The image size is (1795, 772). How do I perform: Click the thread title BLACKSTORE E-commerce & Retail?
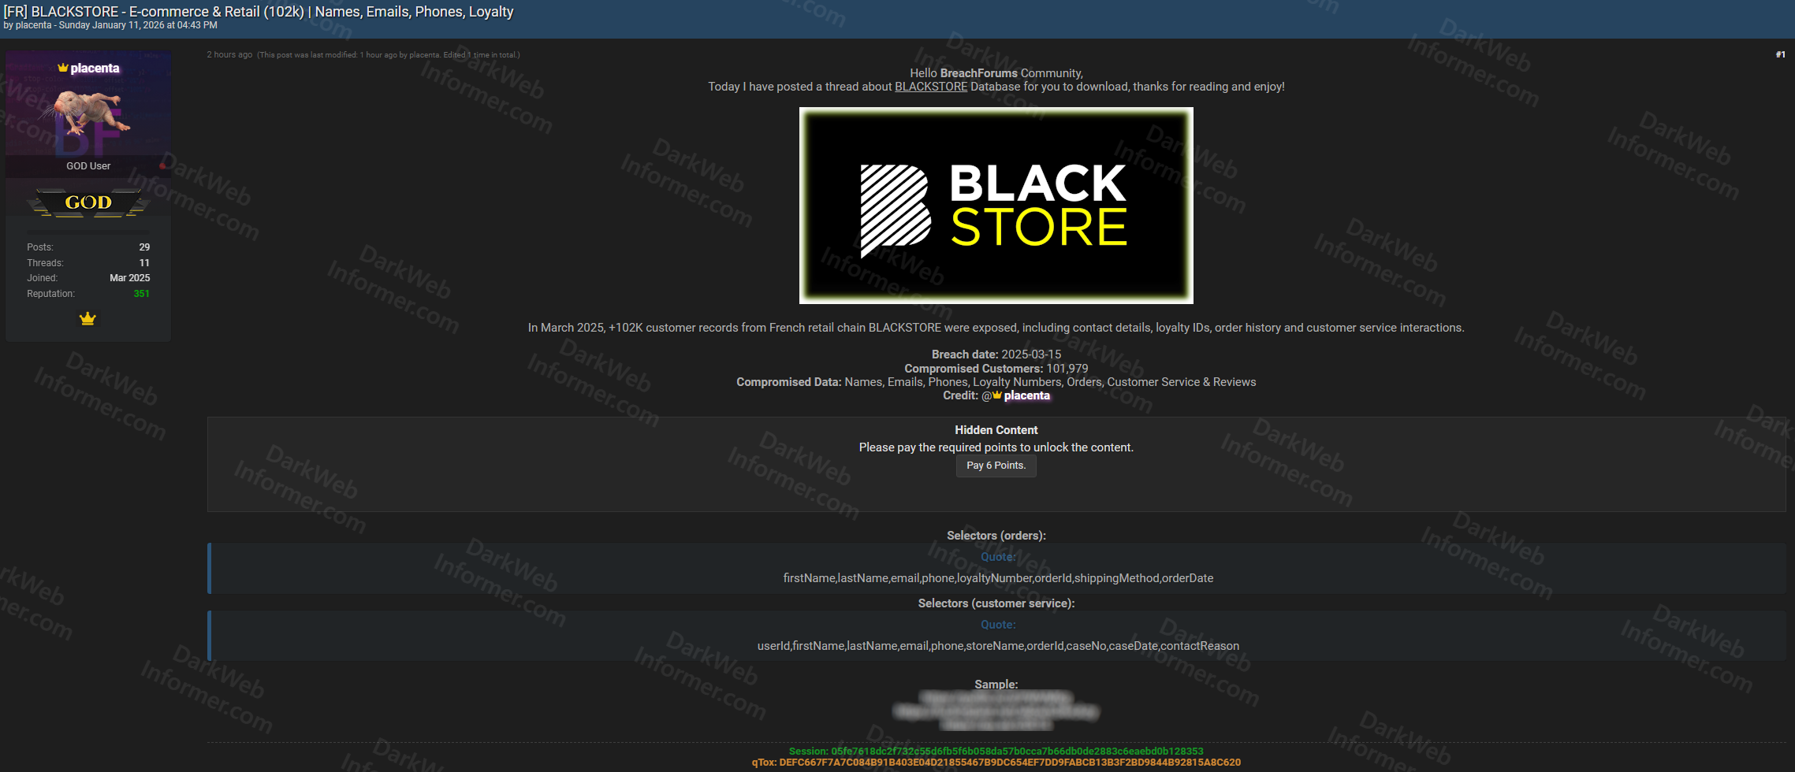point(259,11)
